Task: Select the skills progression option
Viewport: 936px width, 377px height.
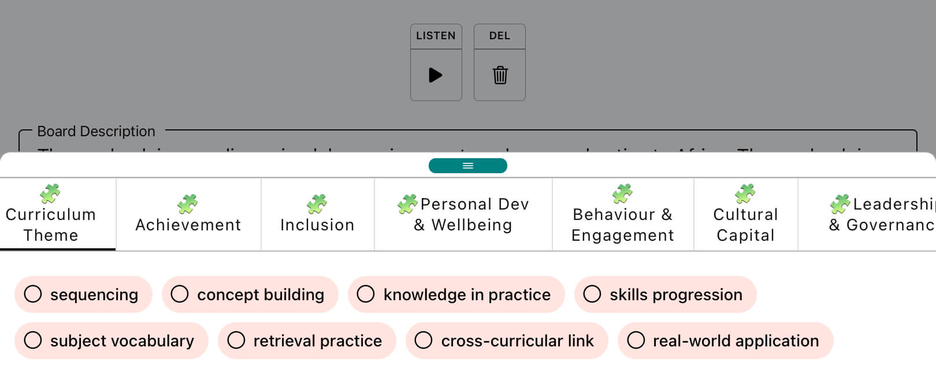Action: point(592,294)
